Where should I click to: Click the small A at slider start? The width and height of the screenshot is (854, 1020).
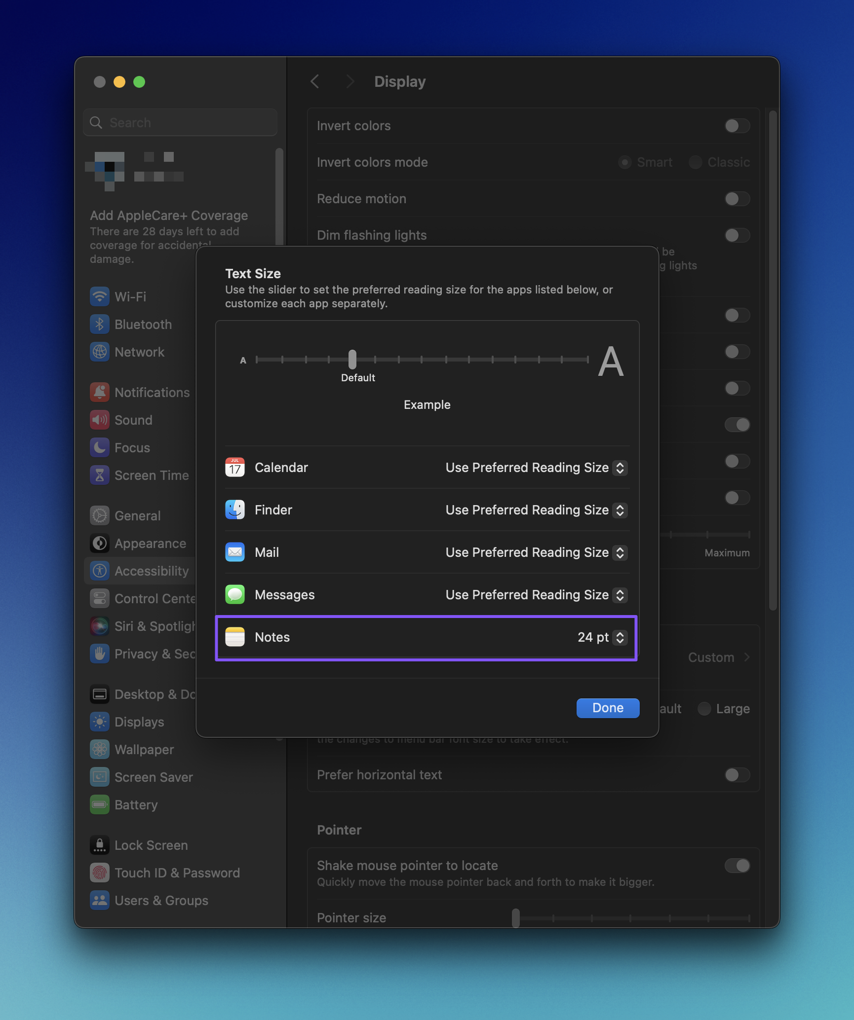pos(243,361)
